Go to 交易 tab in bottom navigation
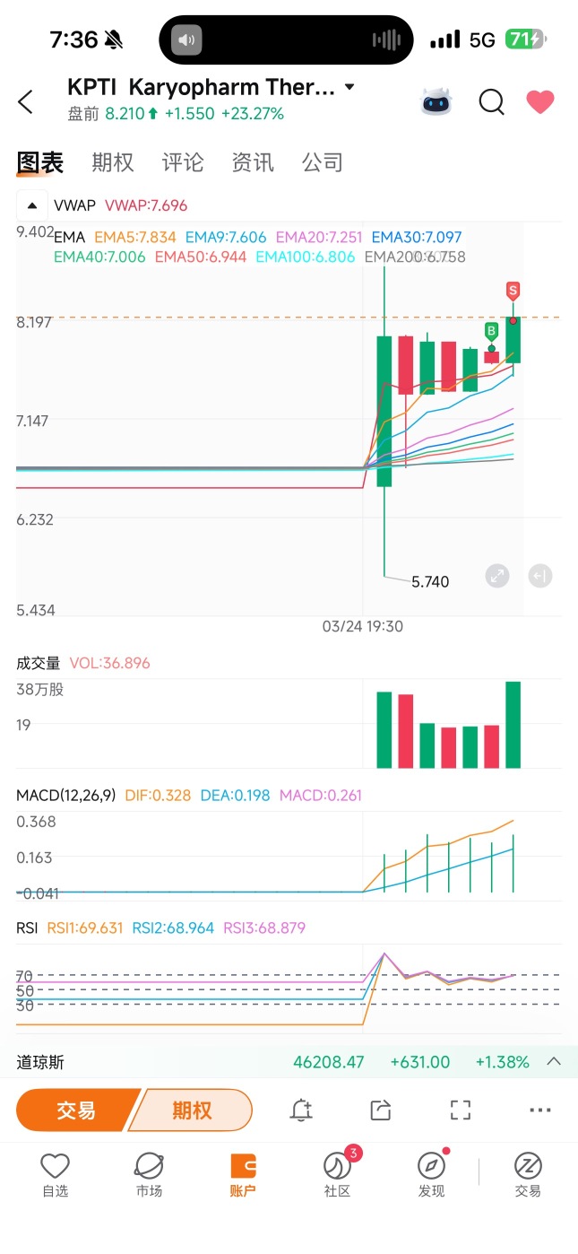578x1254 pixels. pyautogui.click(x=528, y=1176)
